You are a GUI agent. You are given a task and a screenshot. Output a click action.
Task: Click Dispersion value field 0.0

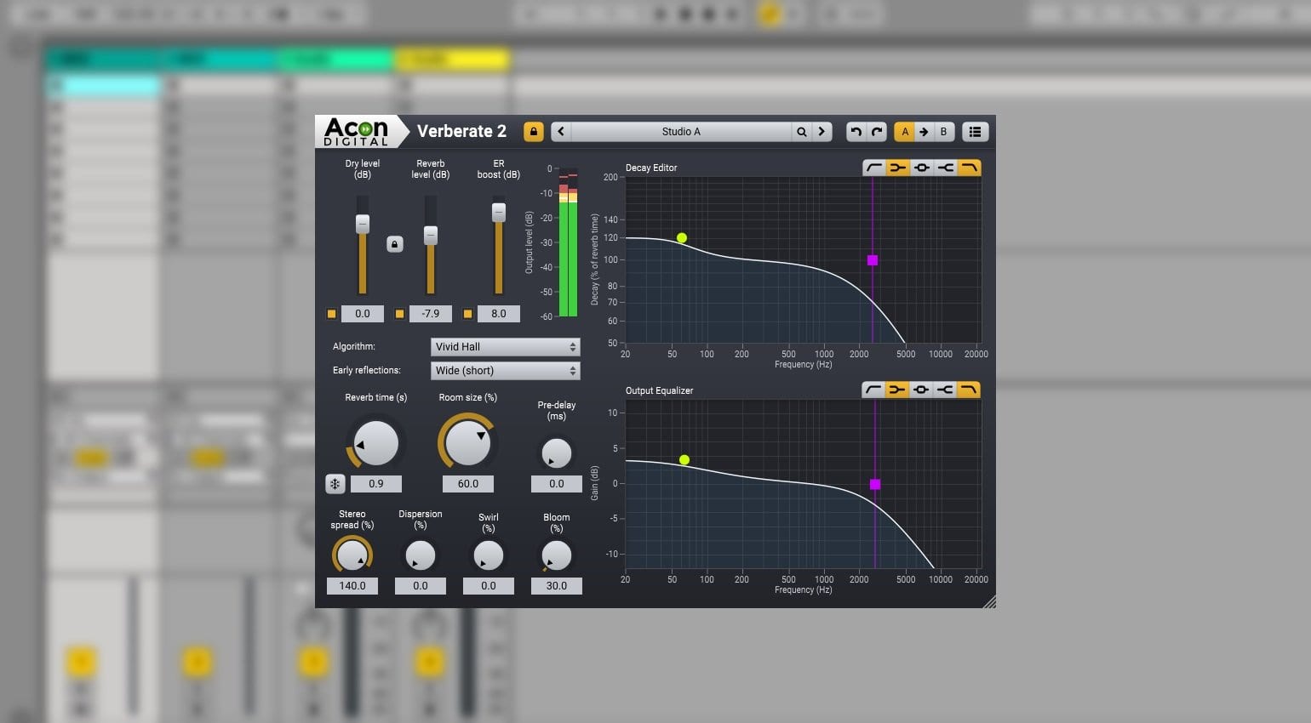(x=421, y=586)
